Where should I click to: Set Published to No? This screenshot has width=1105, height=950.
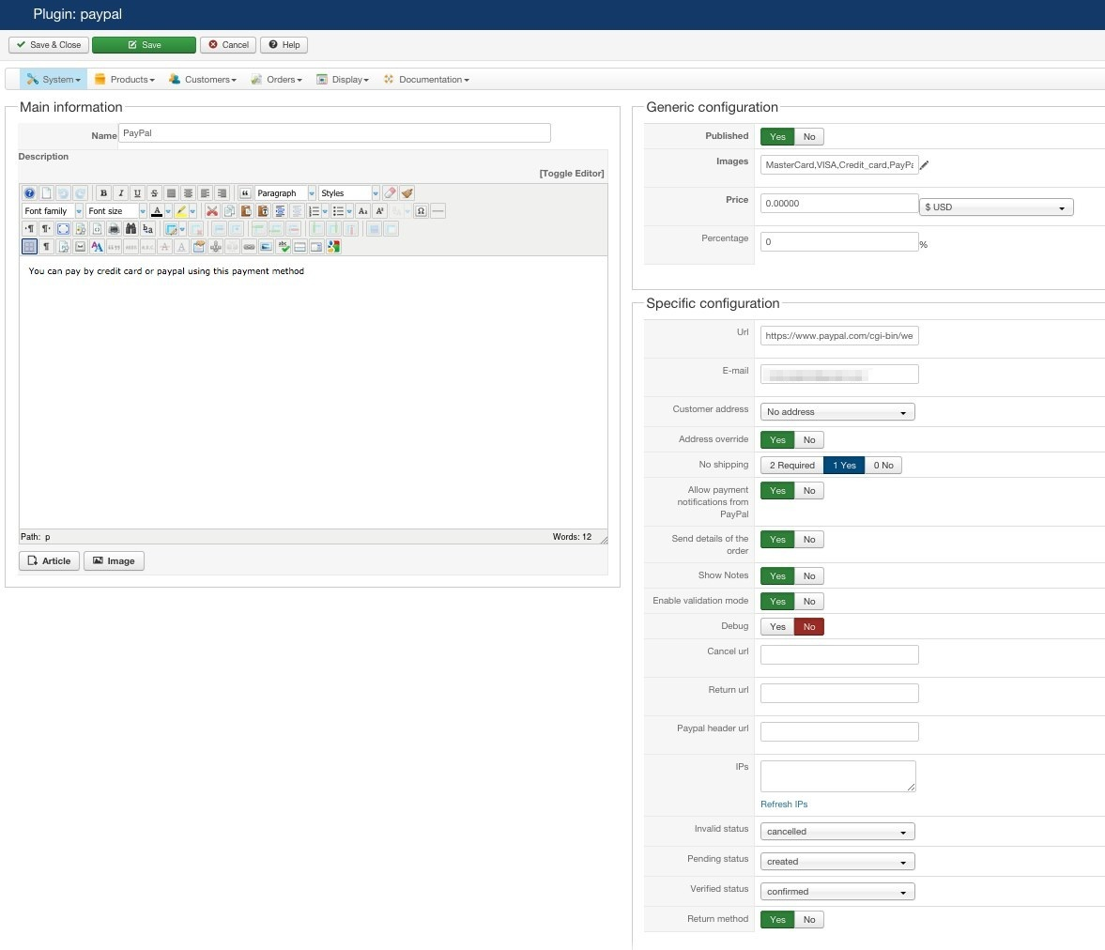tap(809, 137)
